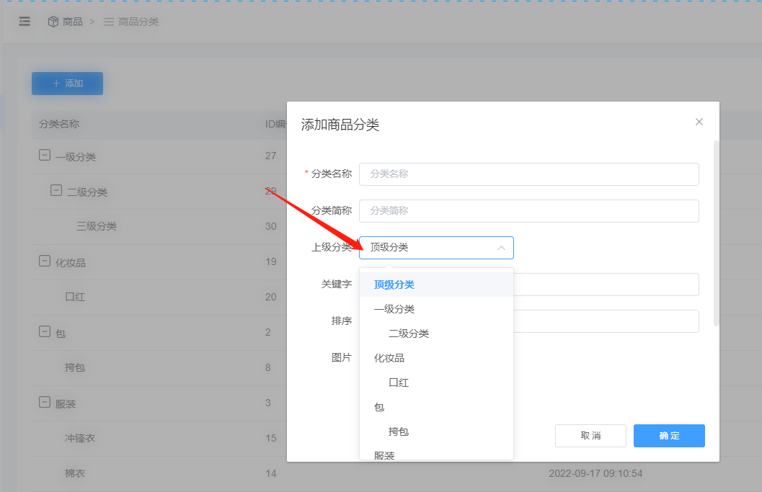Click 挎包 row in category table
The height and width of the screenshot is (492, 762).
[75, 367]
